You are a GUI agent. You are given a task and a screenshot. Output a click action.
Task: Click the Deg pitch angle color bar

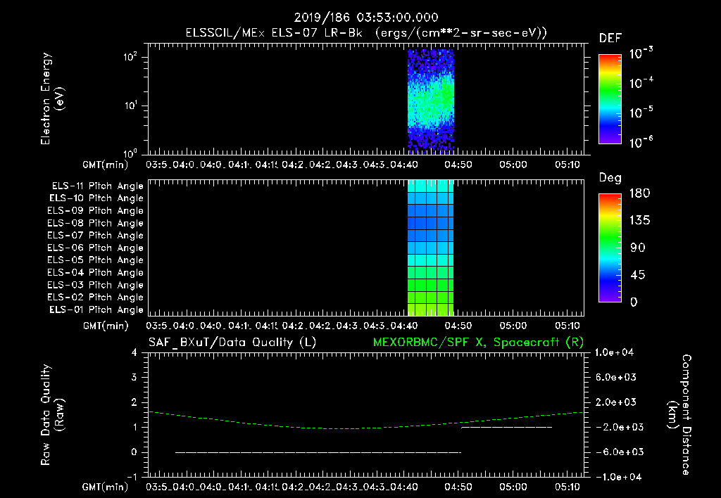click(610, 248)
